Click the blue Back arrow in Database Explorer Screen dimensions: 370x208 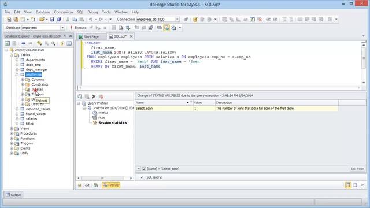tap(23, 43)
